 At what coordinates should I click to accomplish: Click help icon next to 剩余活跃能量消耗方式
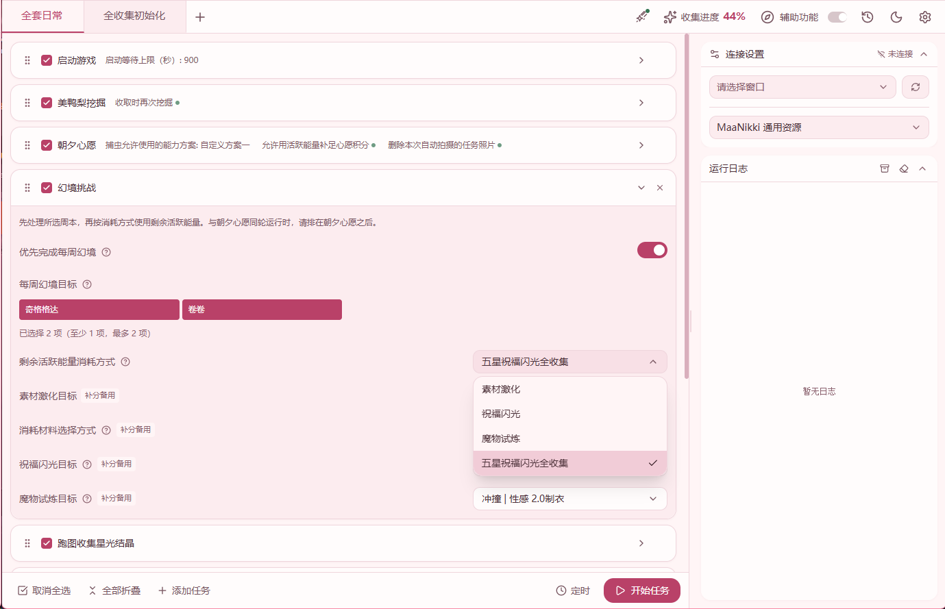click(125, 362)
